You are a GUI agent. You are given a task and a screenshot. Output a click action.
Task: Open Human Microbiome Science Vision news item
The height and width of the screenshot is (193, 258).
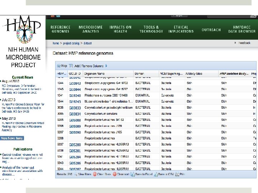23,108
